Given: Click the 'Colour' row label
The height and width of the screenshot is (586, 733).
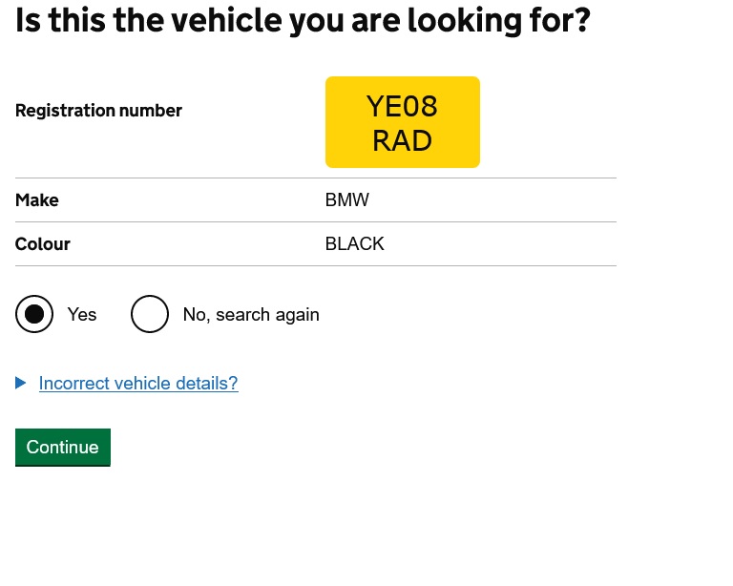Looking at the screenshot, I should click(43, 244).
